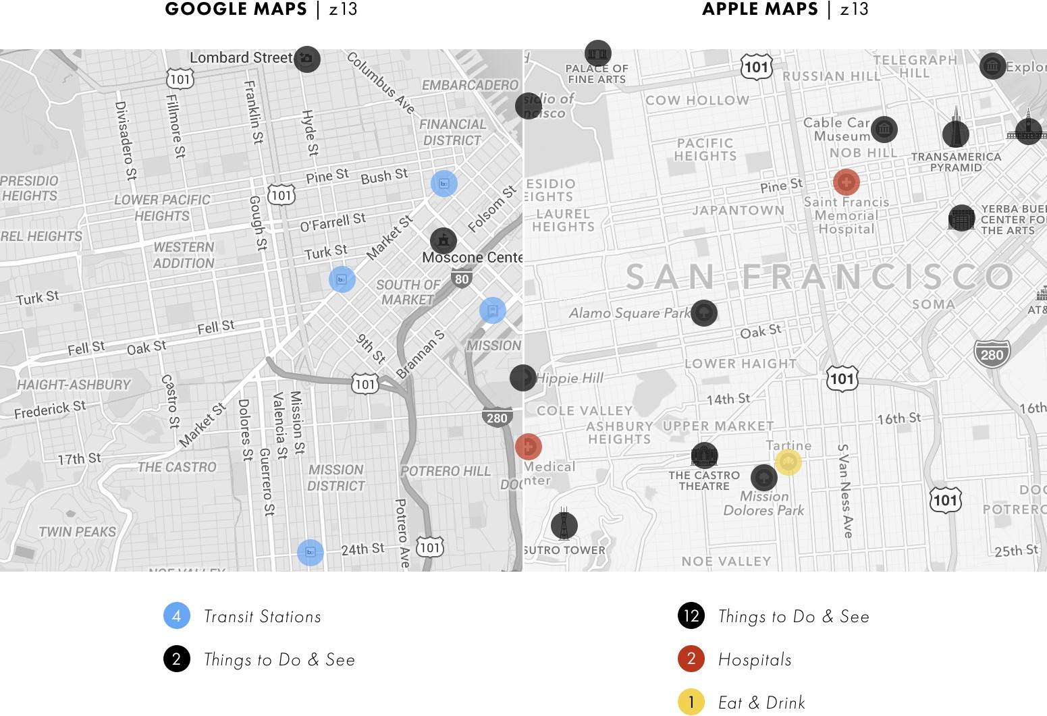1047x716 pixels.
Task: Click the 280 shield on the Apple map
Action: tap(992, 354)
